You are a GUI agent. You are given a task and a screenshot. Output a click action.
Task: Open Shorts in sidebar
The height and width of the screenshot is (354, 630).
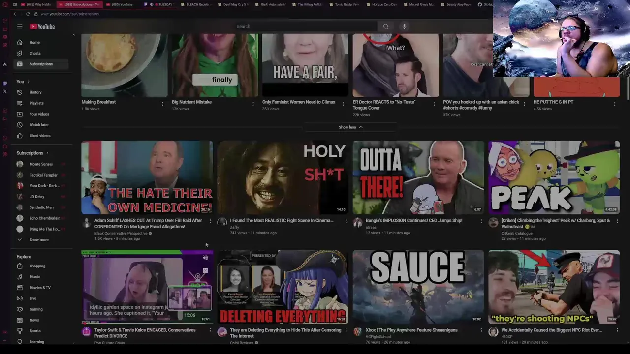point(41,53)
